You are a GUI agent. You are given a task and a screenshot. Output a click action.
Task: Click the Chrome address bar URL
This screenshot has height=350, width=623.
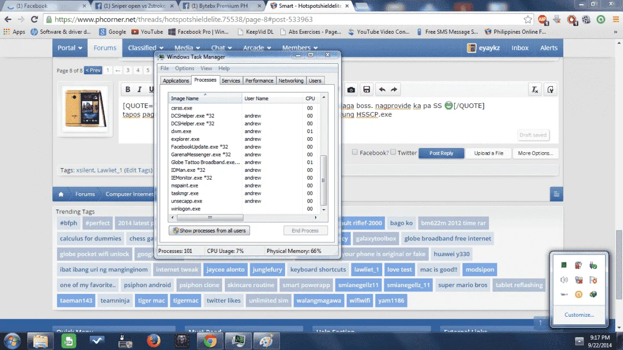[x=184, y=19]
